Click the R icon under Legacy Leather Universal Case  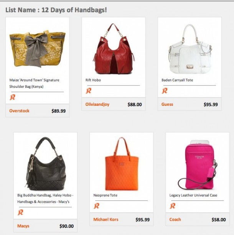[x=173, y=206]
